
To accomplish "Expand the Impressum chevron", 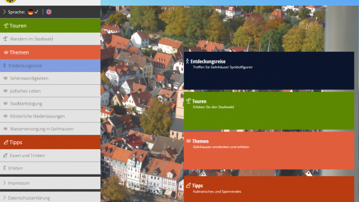I will tap(4, 183).
